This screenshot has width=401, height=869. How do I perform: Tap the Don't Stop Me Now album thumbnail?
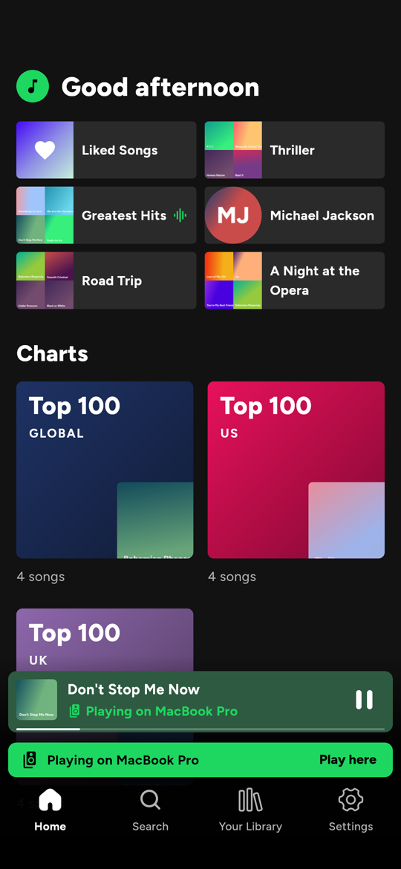tap(36, 699)
